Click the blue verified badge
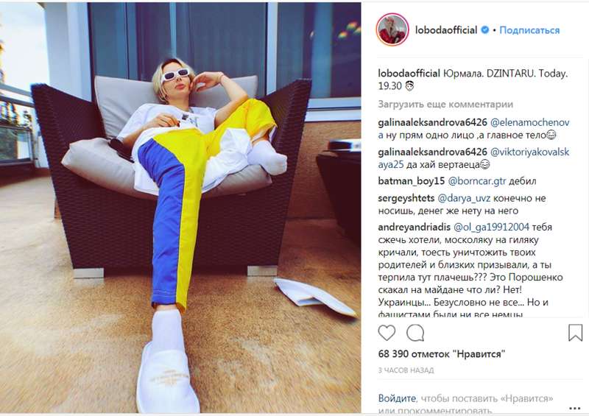The height and width of the screenshot is (416, 589). coord(485,29)
